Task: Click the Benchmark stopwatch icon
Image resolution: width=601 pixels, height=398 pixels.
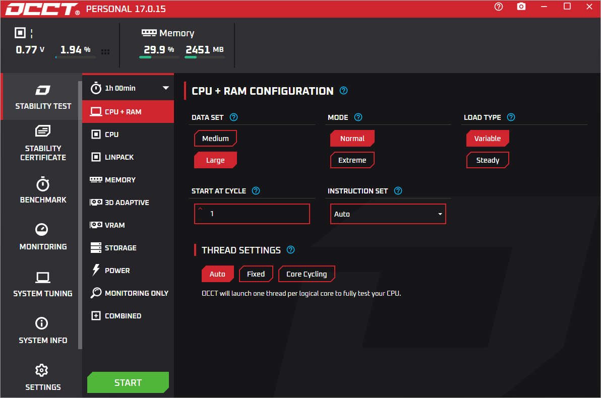Action: 42,184
